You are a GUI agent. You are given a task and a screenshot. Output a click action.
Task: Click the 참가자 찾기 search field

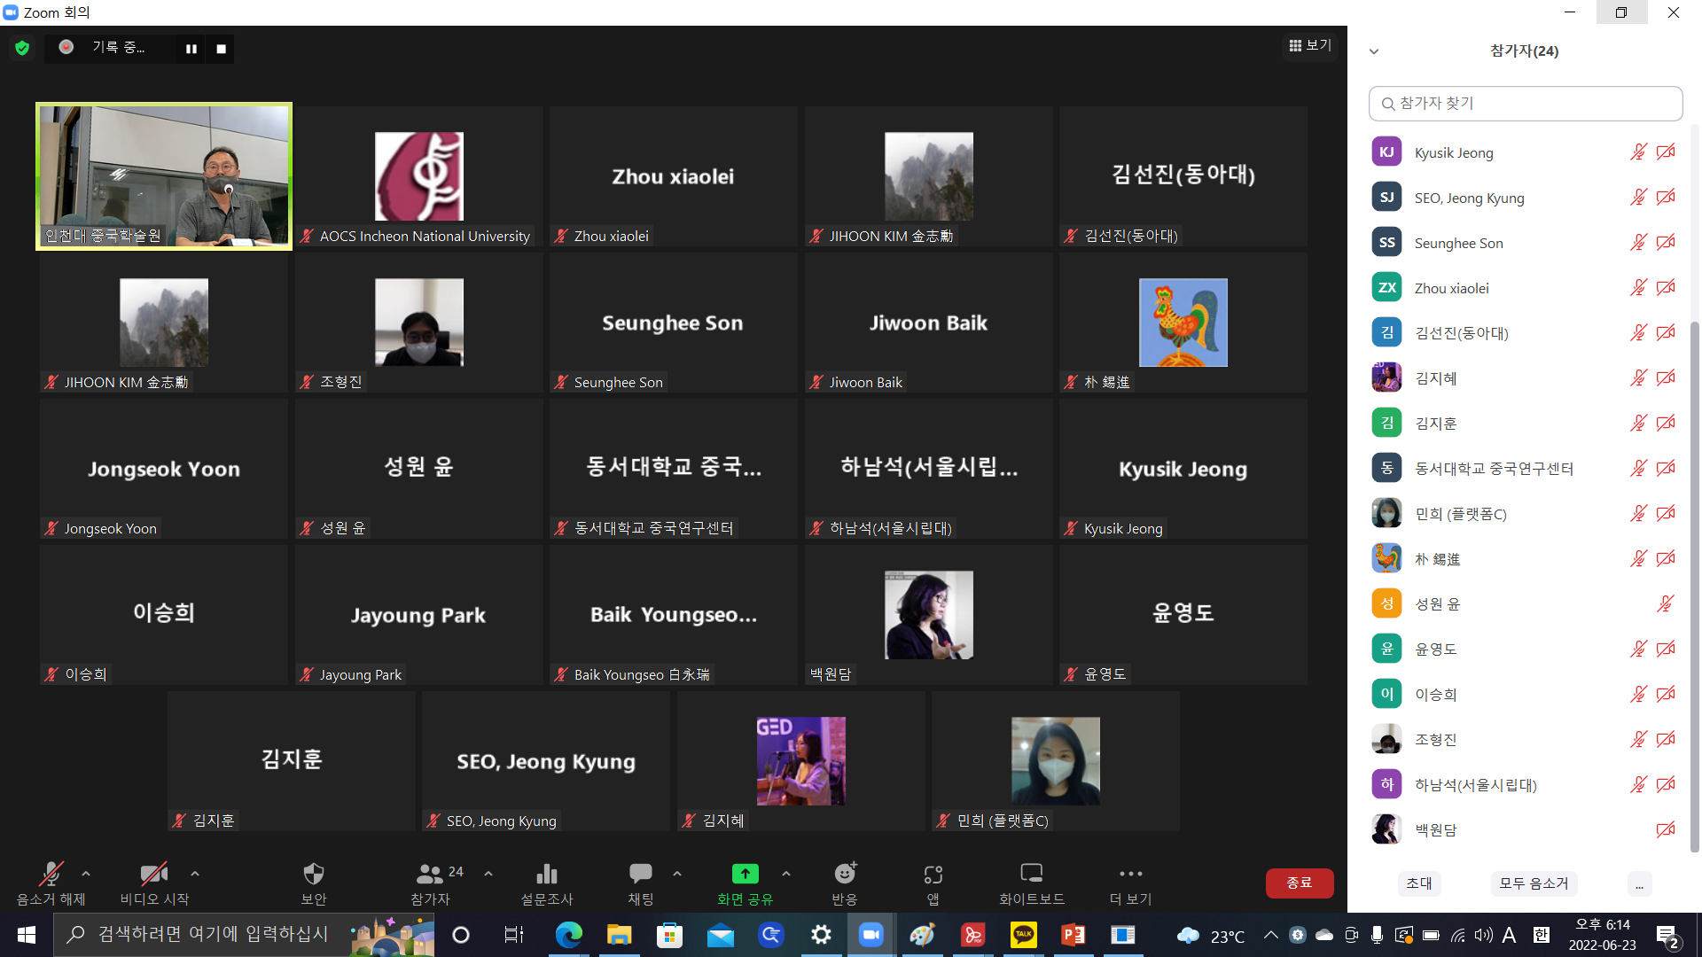[1526, 104]
